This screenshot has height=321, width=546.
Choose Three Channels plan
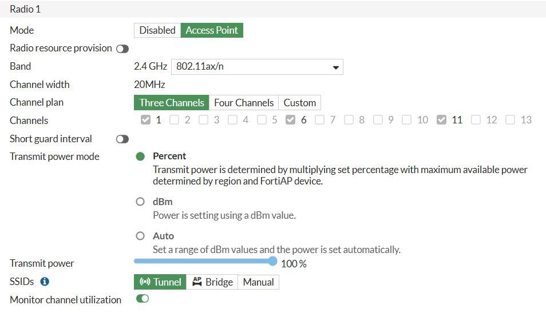[172, 103]
